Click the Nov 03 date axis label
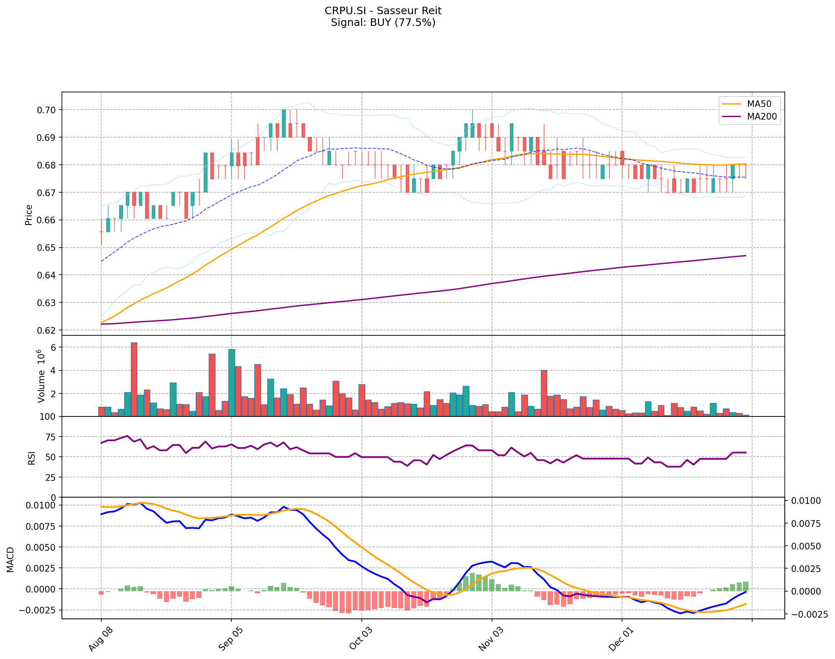835x659 pixels. click(x=491, y=640)
